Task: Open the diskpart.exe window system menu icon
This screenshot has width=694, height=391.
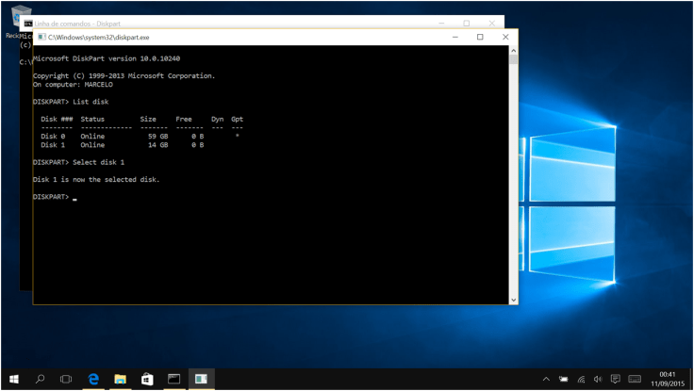Action: pos(41,37)
